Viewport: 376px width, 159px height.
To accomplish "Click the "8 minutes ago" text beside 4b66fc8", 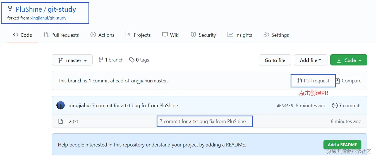I will (311, 106).
